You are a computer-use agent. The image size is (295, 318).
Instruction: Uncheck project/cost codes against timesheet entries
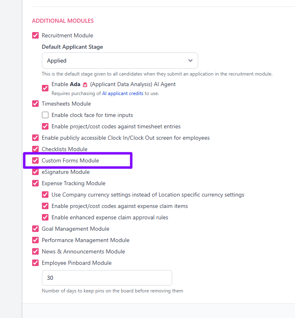[45, 126]
